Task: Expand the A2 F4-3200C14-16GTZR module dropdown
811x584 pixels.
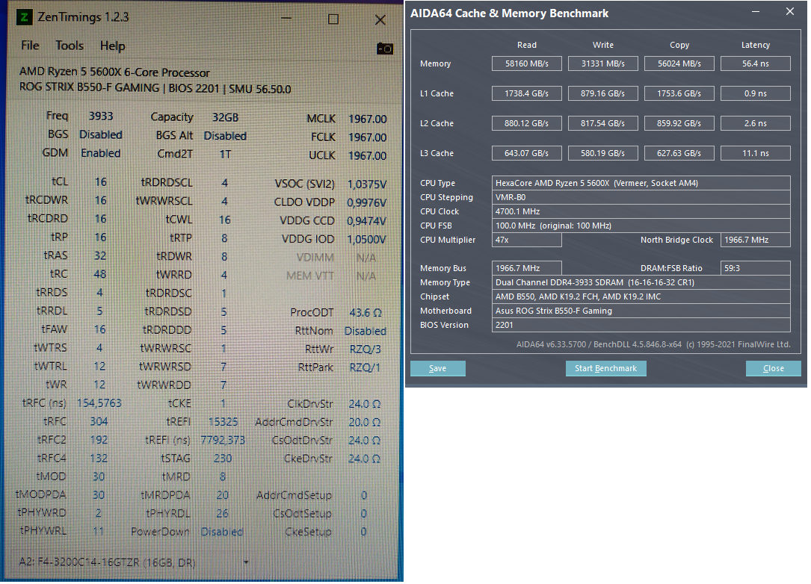Action: (246, 562)
